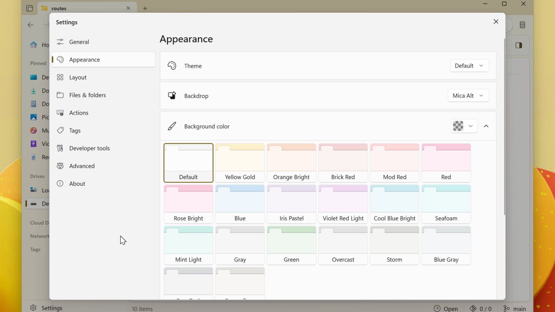The image size is (555, 312).
Task: Pick the Green background swatch
Action: 291,246
